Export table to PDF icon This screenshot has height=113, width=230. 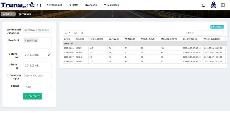[82, 33]
